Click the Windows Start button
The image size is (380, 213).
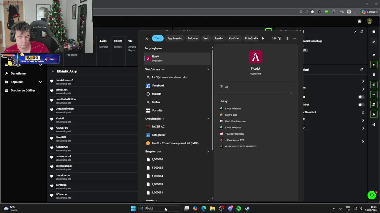[x=133, y=209]
